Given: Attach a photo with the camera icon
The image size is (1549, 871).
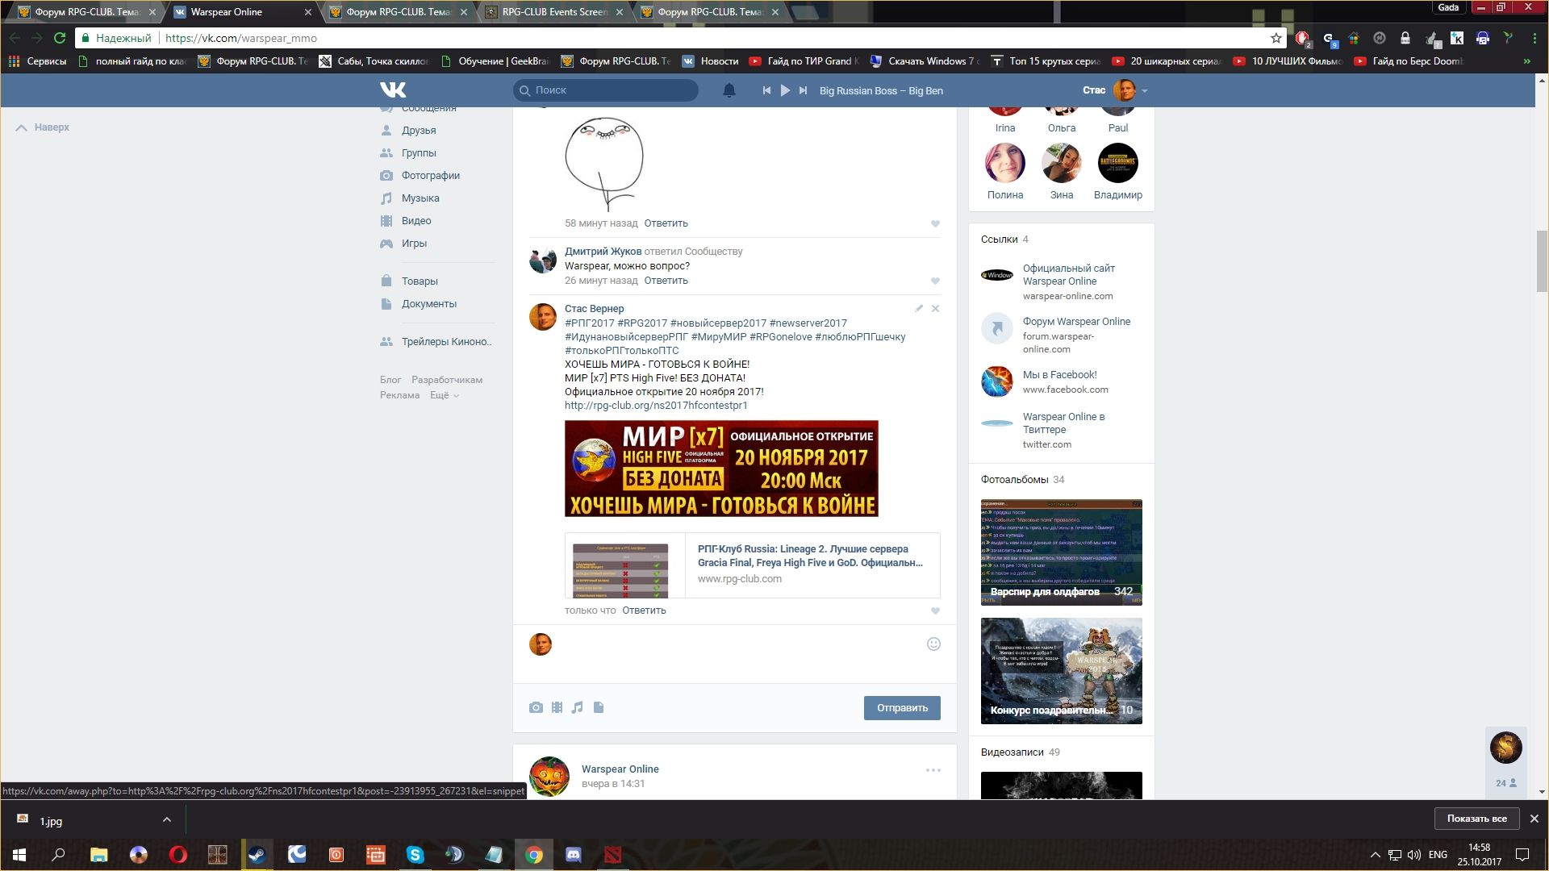Looking at the screenshot, I should (x=536, y=708).
